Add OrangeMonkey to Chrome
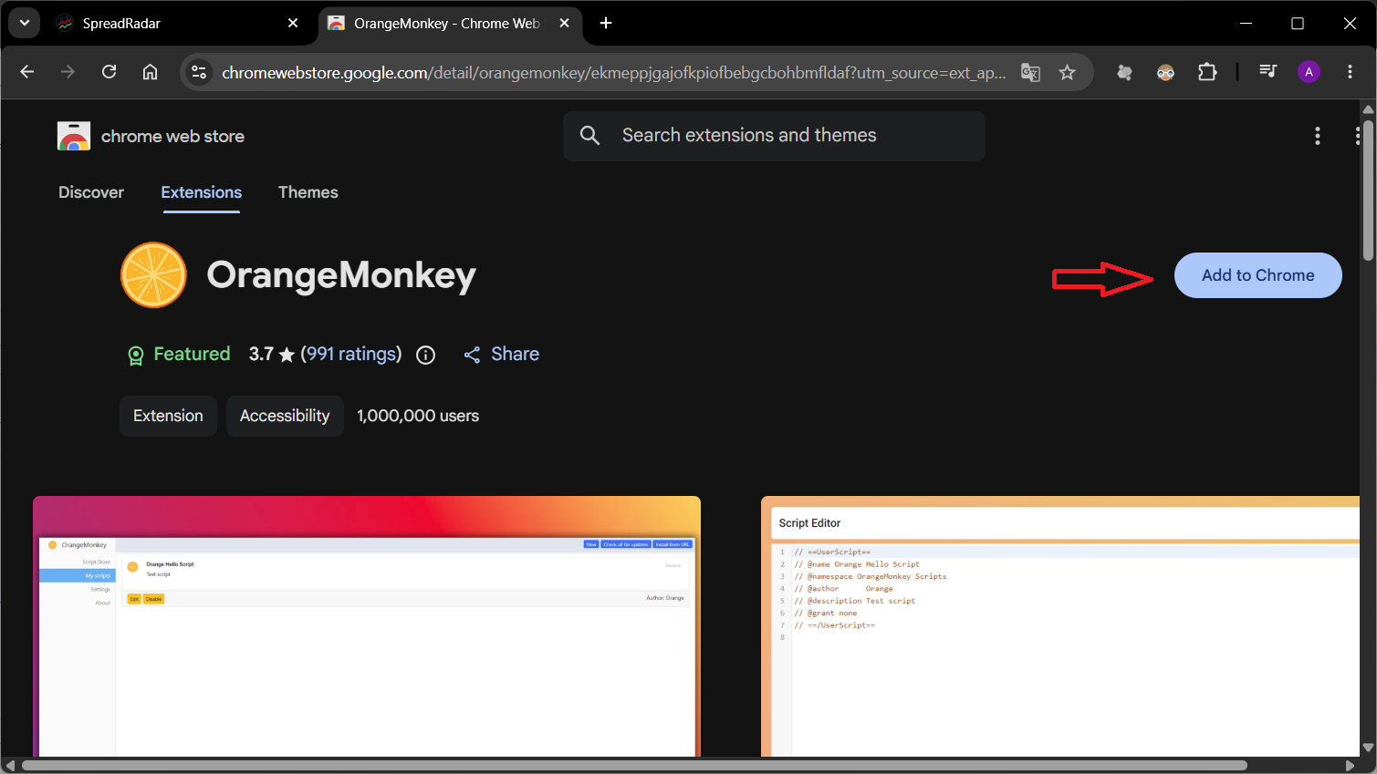 click(x=1257, y=275)
